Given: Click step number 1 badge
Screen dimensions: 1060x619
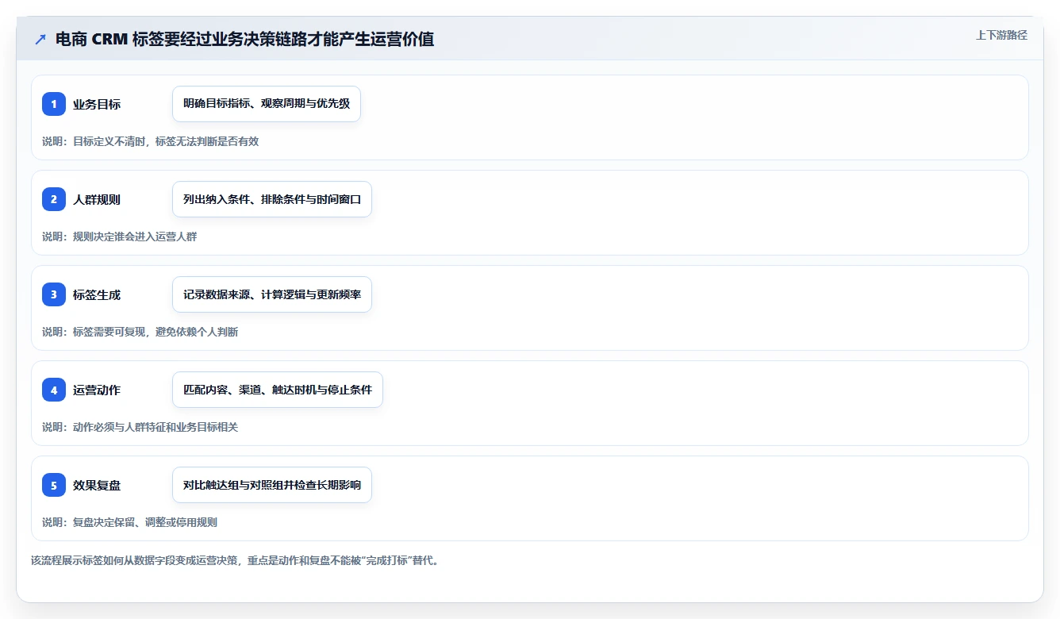Looking at the screenshot, I should tap(54, 104).
